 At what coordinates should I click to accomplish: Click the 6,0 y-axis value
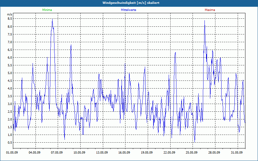point(10,57)
